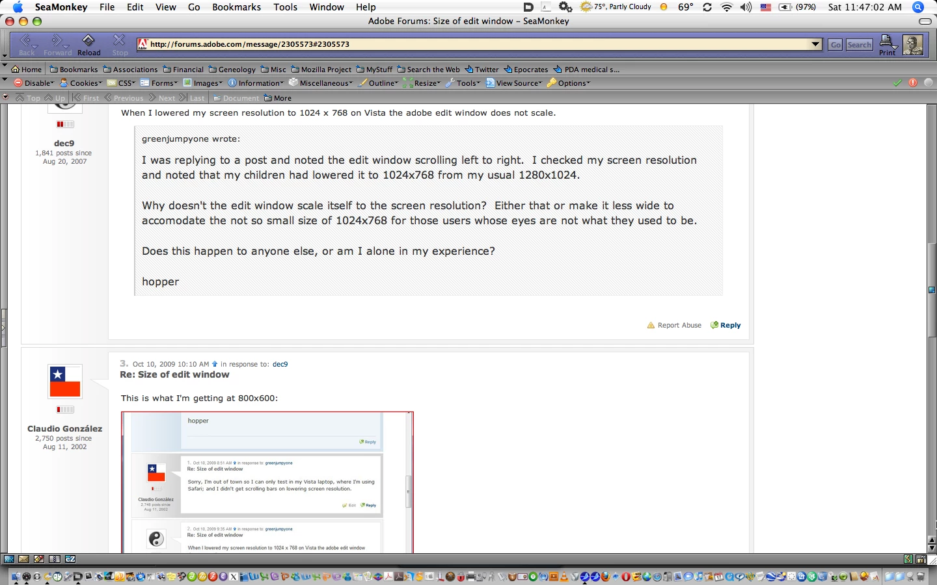Viewport: 937px width, 585px height.
Task: Click the Claudio González username
Action: coord(64,428)
